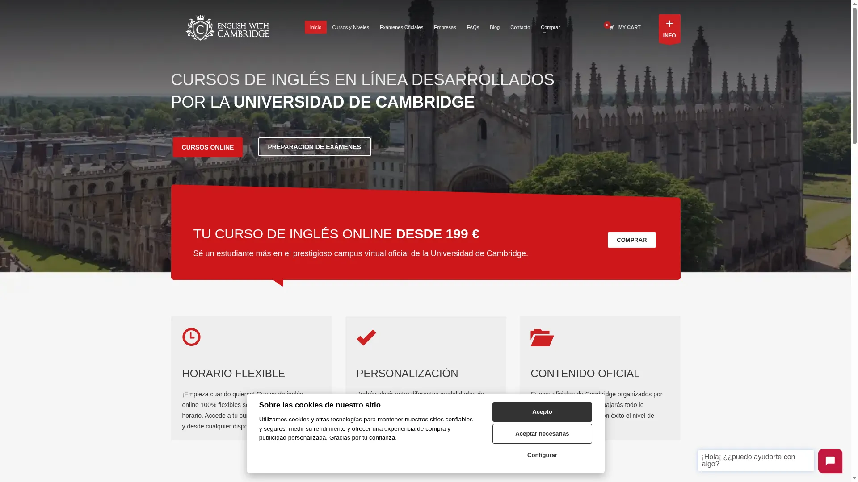The width and height of the screenshot is (858, 482).
Task: Open MY CART link
Action: [x=629, y=28]
